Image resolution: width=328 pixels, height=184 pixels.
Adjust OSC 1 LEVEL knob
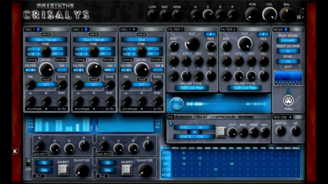pyautogui.click(x=46, y=69)
